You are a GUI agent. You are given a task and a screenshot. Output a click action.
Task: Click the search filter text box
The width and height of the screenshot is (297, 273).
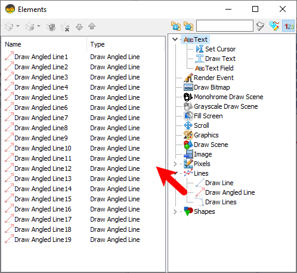point(225,26)
